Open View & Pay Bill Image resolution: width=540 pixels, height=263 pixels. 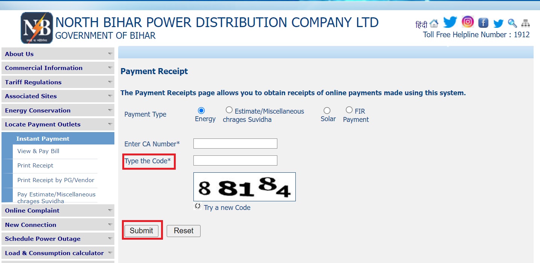pos(38,151)
